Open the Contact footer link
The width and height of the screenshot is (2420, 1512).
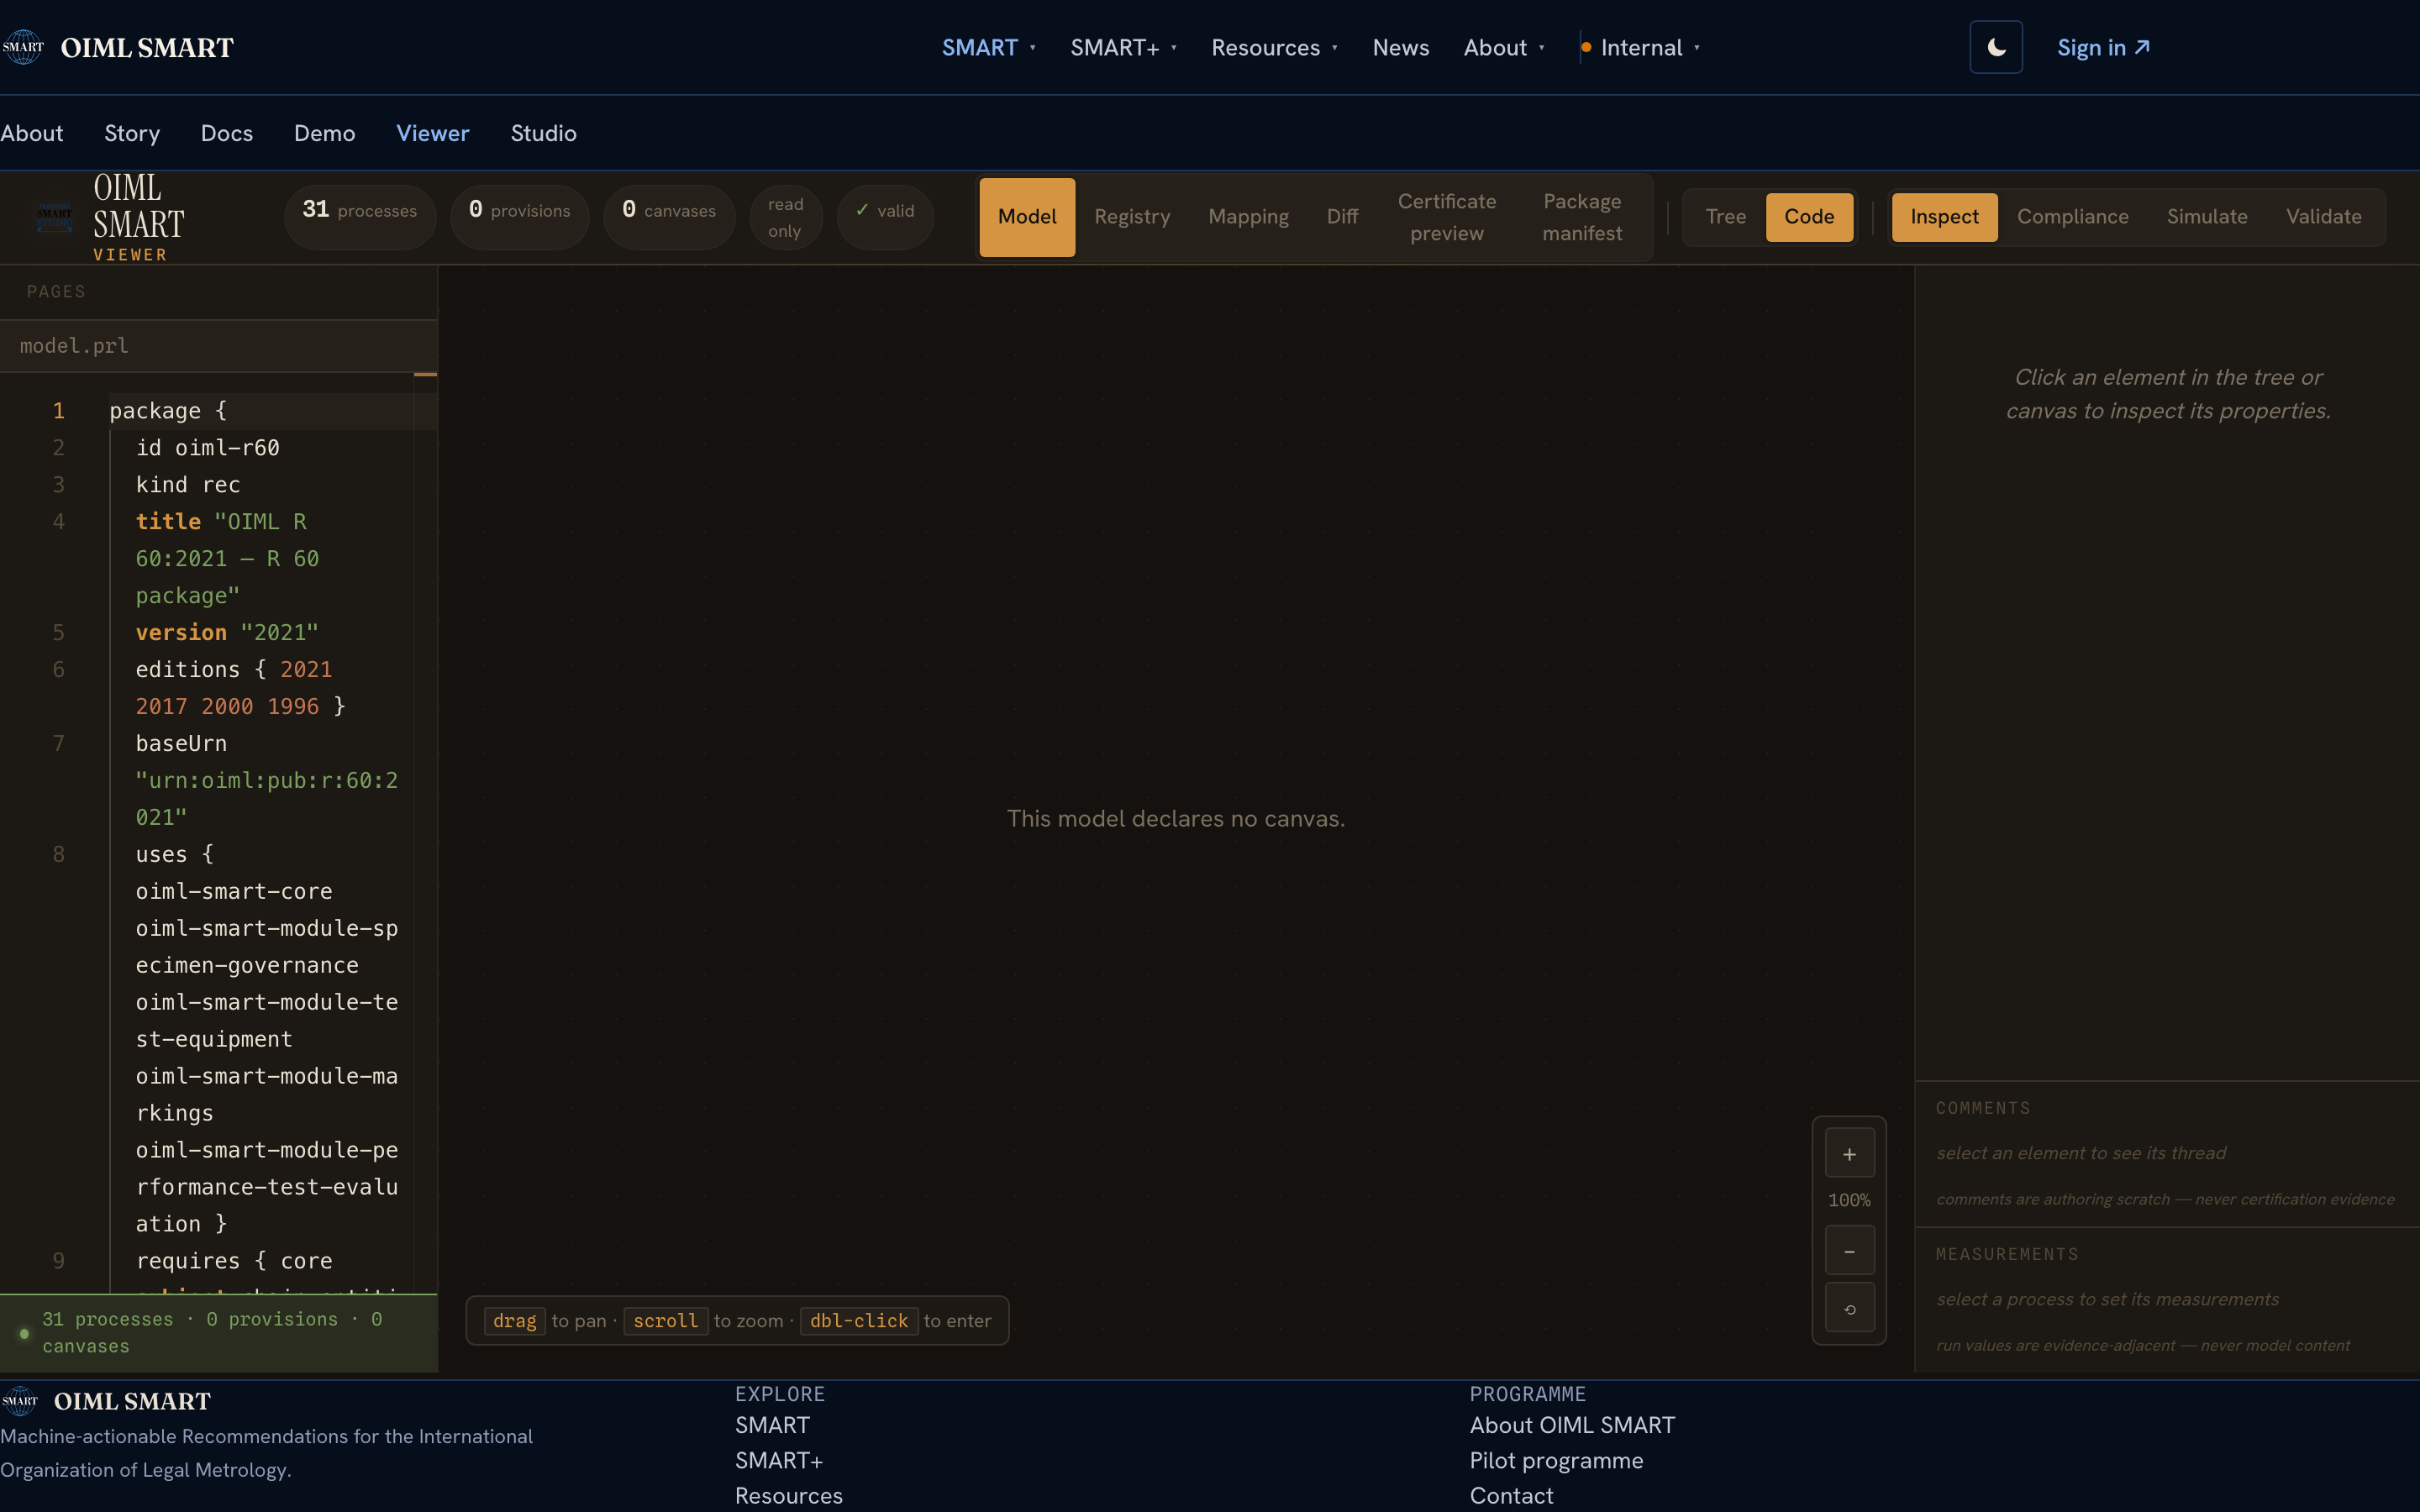(x=1512, y=1496)
